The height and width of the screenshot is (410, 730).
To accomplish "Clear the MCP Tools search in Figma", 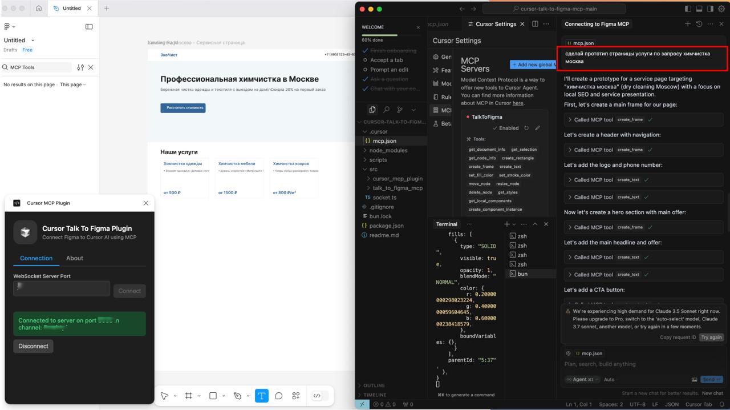I will [91, 67].
